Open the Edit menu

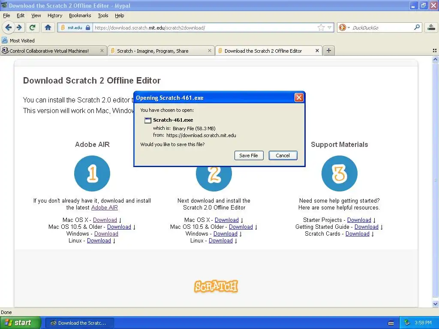[x=21, y=15]
